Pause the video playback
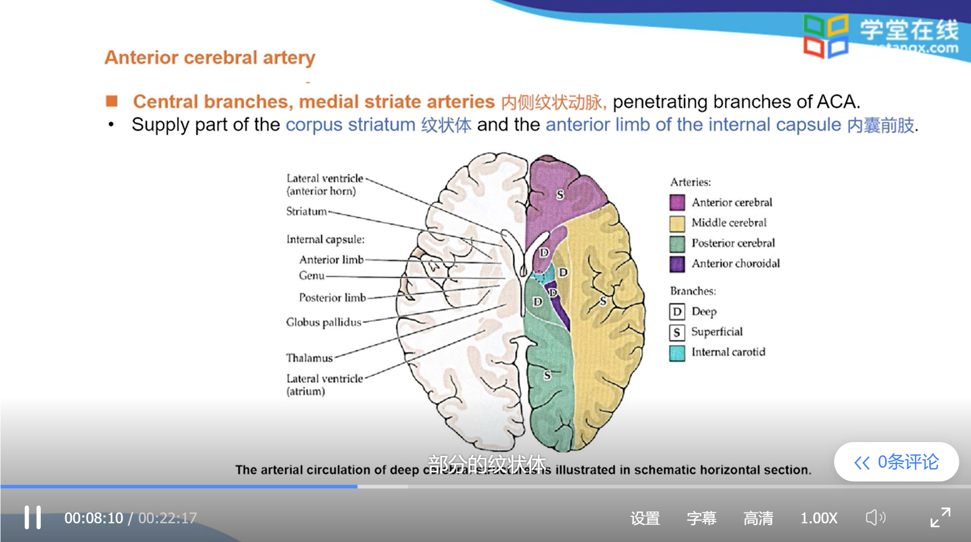This screenshot has width=971, height=542. pos(32,517)
